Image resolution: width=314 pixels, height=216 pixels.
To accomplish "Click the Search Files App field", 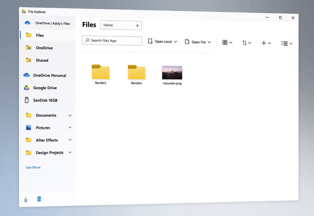I will (x=112, y=41).
